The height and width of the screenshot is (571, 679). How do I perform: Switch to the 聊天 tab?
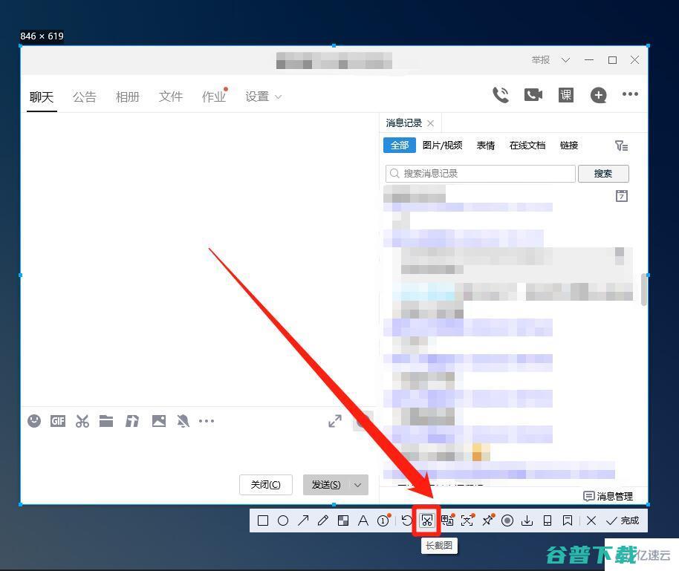coord(42,97)
